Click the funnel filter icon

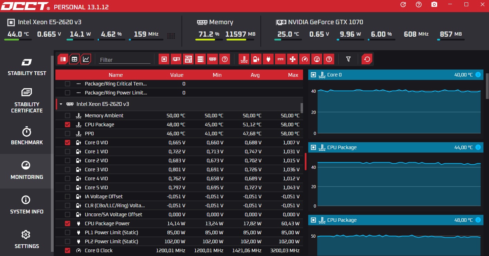(x=348, y=59)
